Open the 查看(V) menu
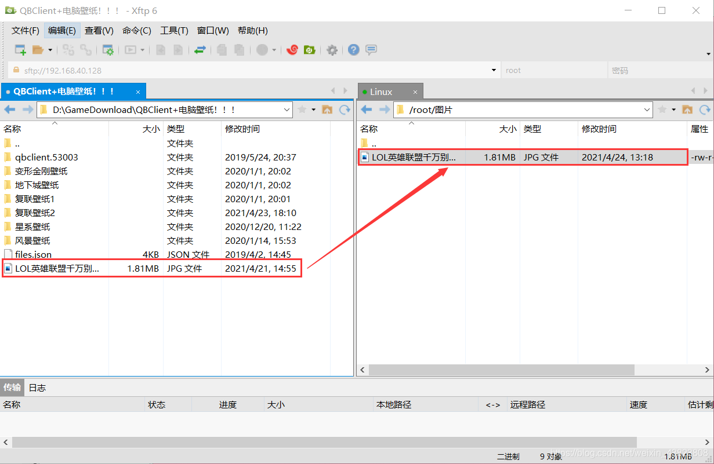 coord(99,31)
